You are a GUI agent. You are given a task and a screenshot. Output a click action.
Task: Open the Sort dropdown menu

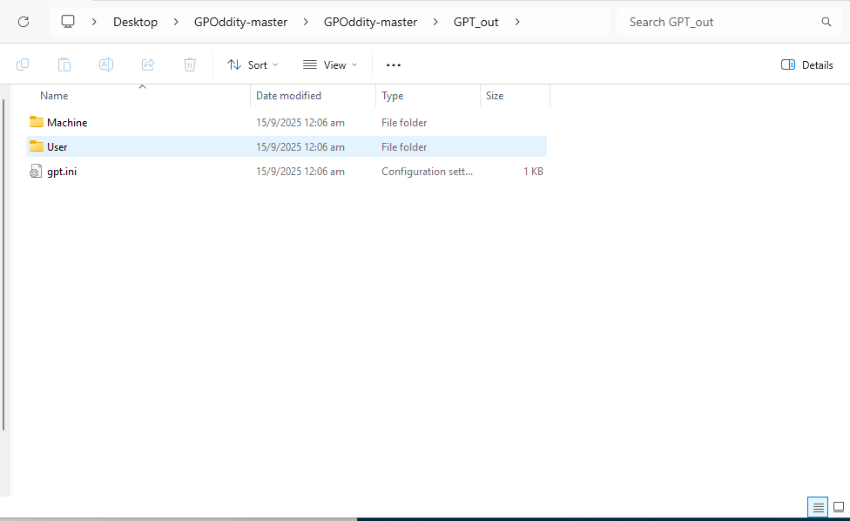pos(253,64)
